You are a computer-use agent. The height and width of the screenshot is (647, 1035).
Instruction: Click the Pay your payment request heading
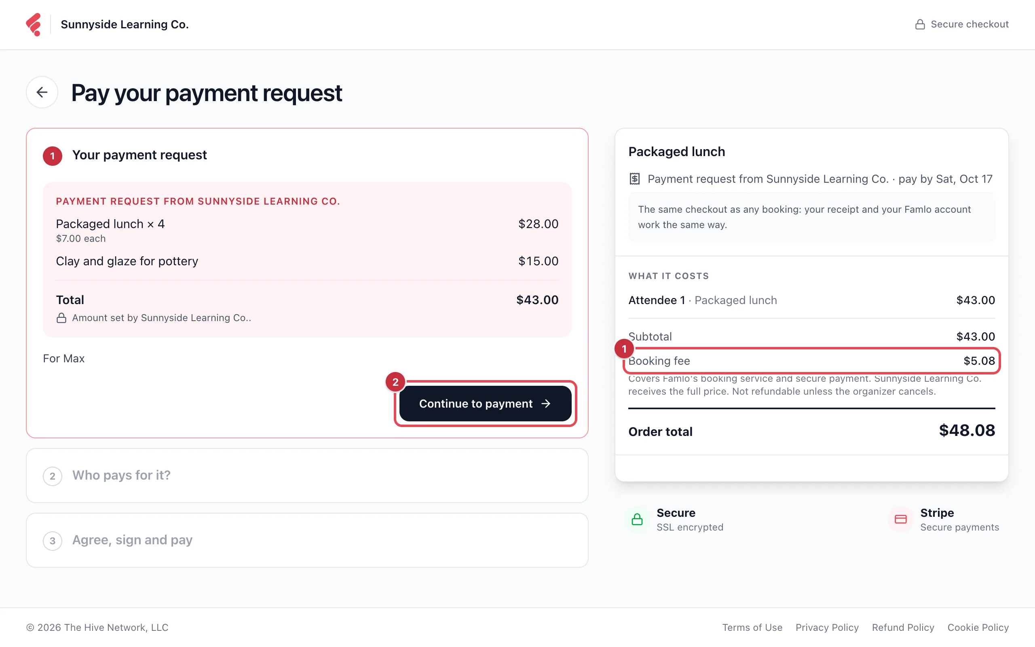click(x=207, y=93)
